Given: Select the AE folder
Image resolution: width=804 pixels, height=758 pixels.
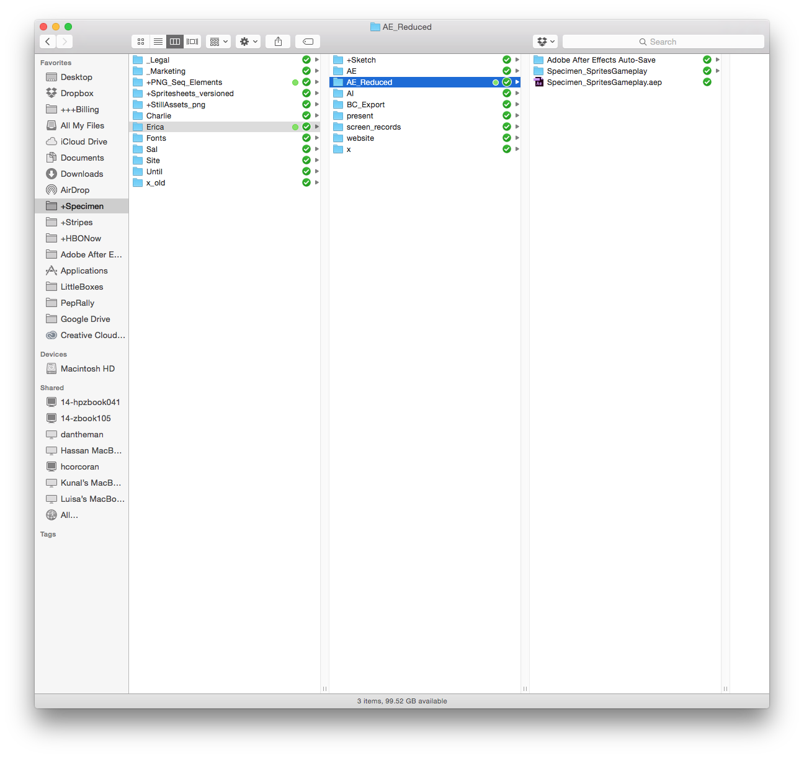Looking at the screenshot, I should click(x=425, y=71).
